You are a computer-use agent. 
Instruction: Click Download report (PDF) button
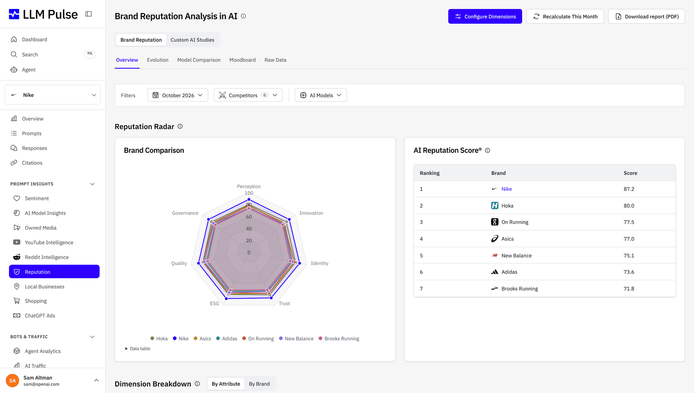click(647, 16)
